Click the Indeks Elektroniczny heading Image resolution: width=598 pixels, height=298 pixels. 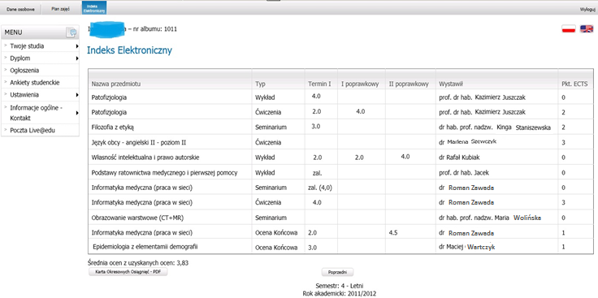pyautogui.click(x=130, y=50)
